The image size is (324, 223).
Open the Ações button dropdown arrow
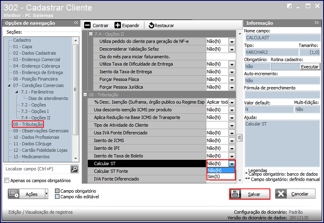pyautogui.click(x=47, y=194)
